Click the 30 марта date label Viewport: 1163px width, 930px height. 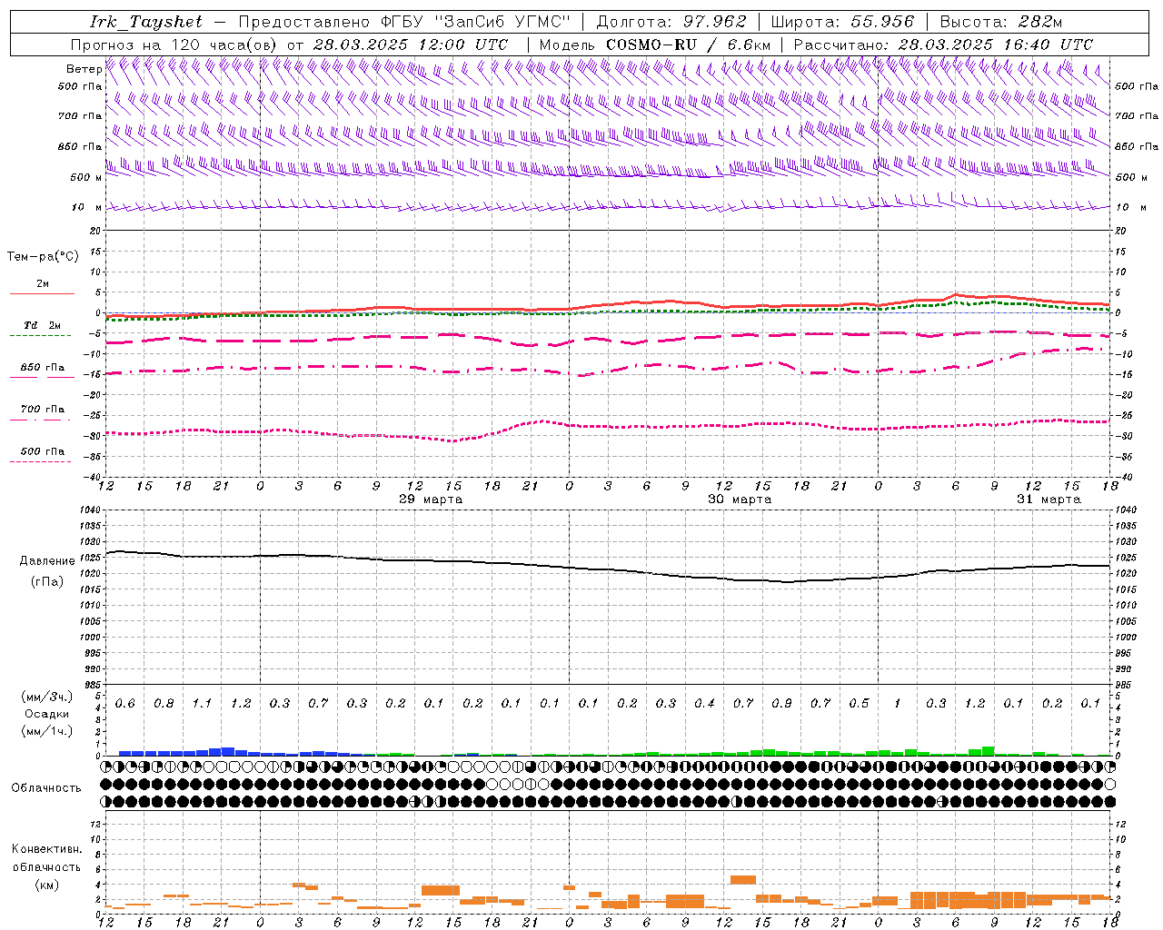740,500
